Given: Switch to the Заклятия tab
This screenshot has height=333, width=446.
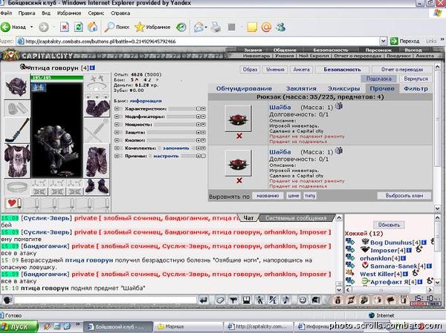Looking at the screenshot, I should pos(301,88).
